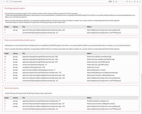The width and height of the screenshot is (142, 114).
Task: Click PhabricatorUser::newCSRFEngine() cell
Action: [x=98, y=62]
